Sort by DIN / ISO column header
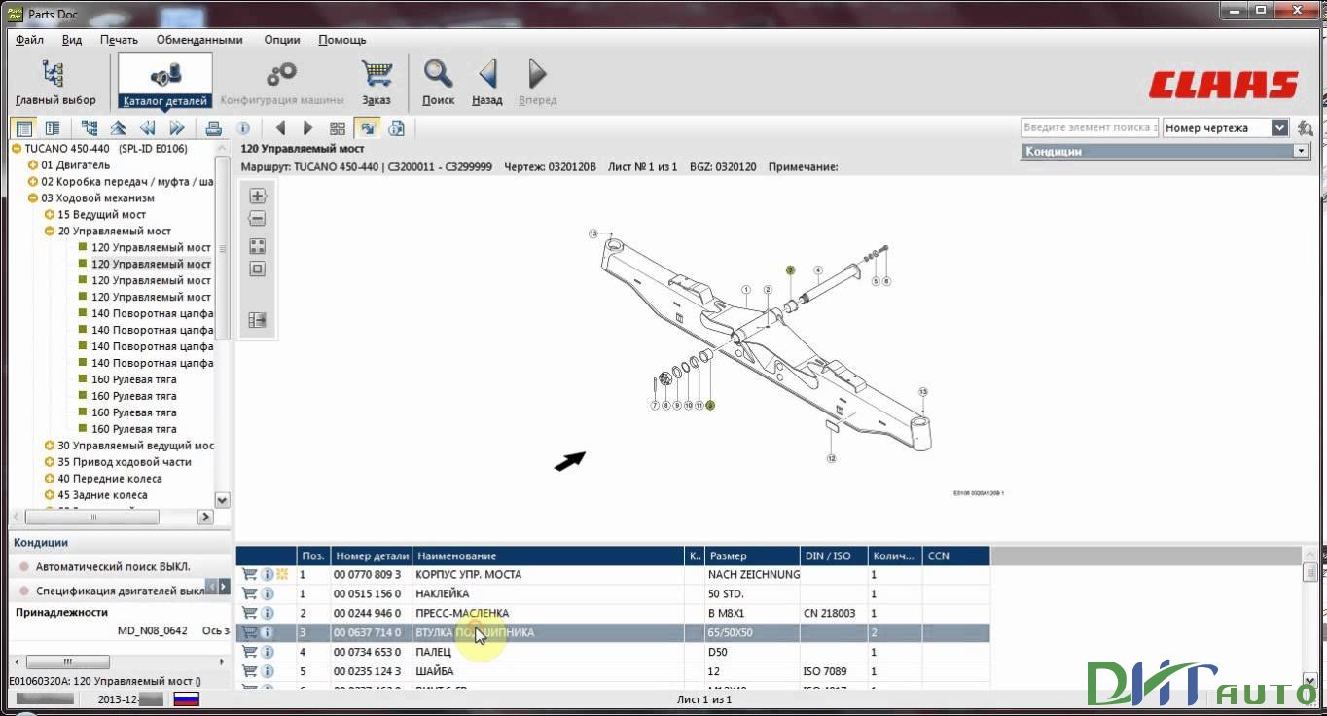1327x716 pixels. [x=835, y=555]
